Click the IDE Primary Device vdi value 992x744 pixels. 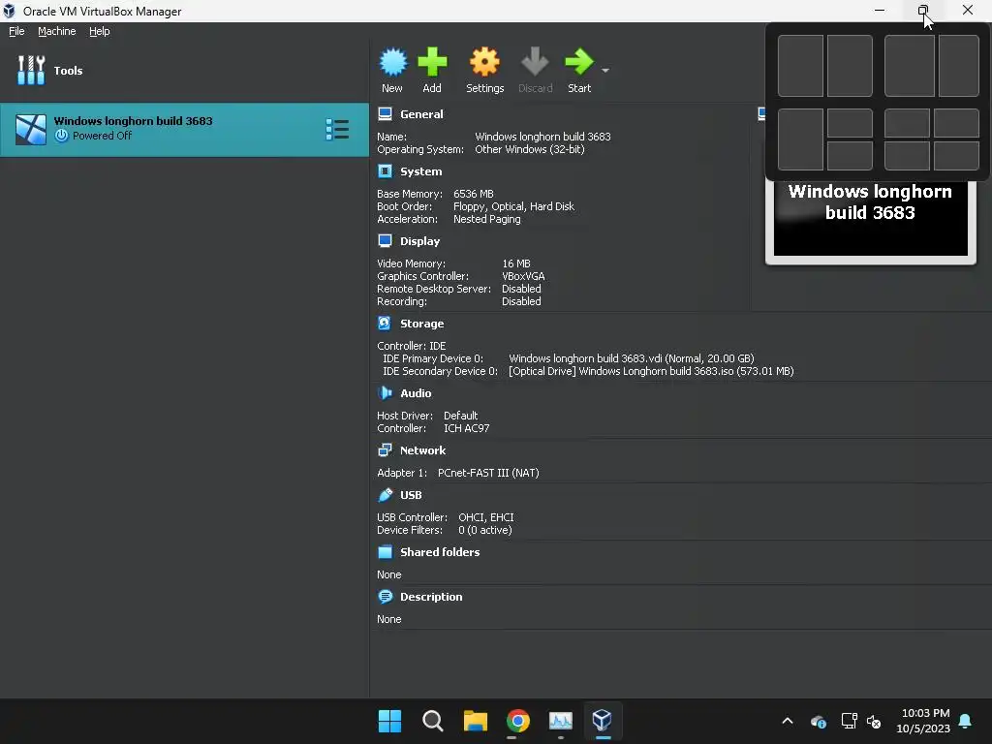point(632,358)
